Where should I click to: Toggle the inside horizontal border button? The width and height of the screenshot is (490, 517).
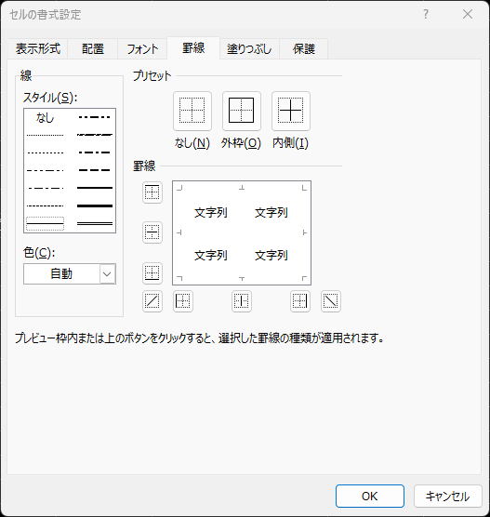tap(152, 232)
